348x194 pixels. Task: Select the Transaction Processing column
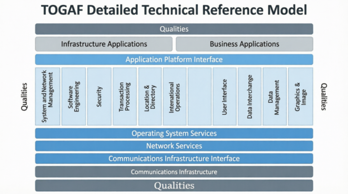tap(125, 97)
